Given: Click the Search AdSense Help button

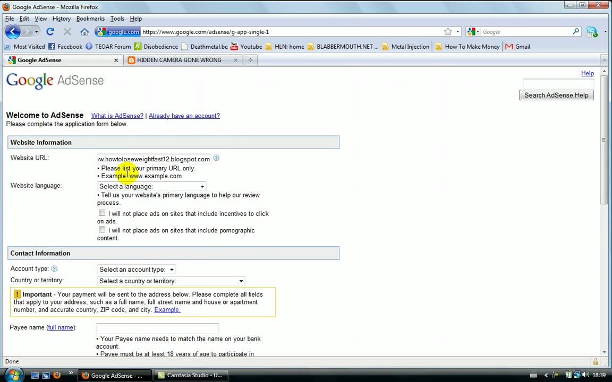Looking at the screenshot, I should tap(556, 95).
